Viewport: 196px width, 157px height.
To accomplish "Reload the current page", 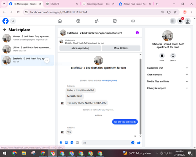I will coord(18,12).
